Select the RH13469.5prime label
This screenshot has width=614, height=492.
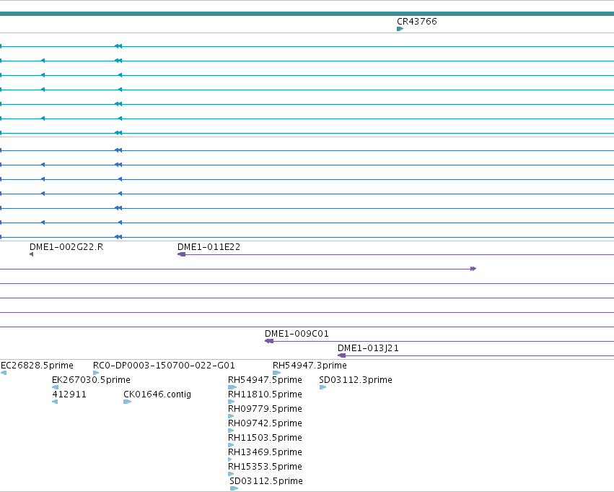point(265,452)
